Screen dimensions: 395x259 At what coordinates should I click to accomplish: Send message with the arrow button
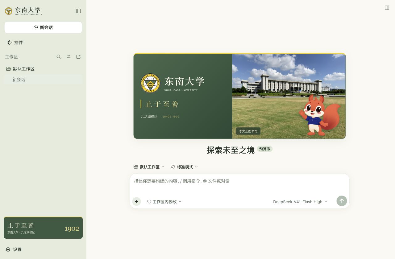[342, 201]
